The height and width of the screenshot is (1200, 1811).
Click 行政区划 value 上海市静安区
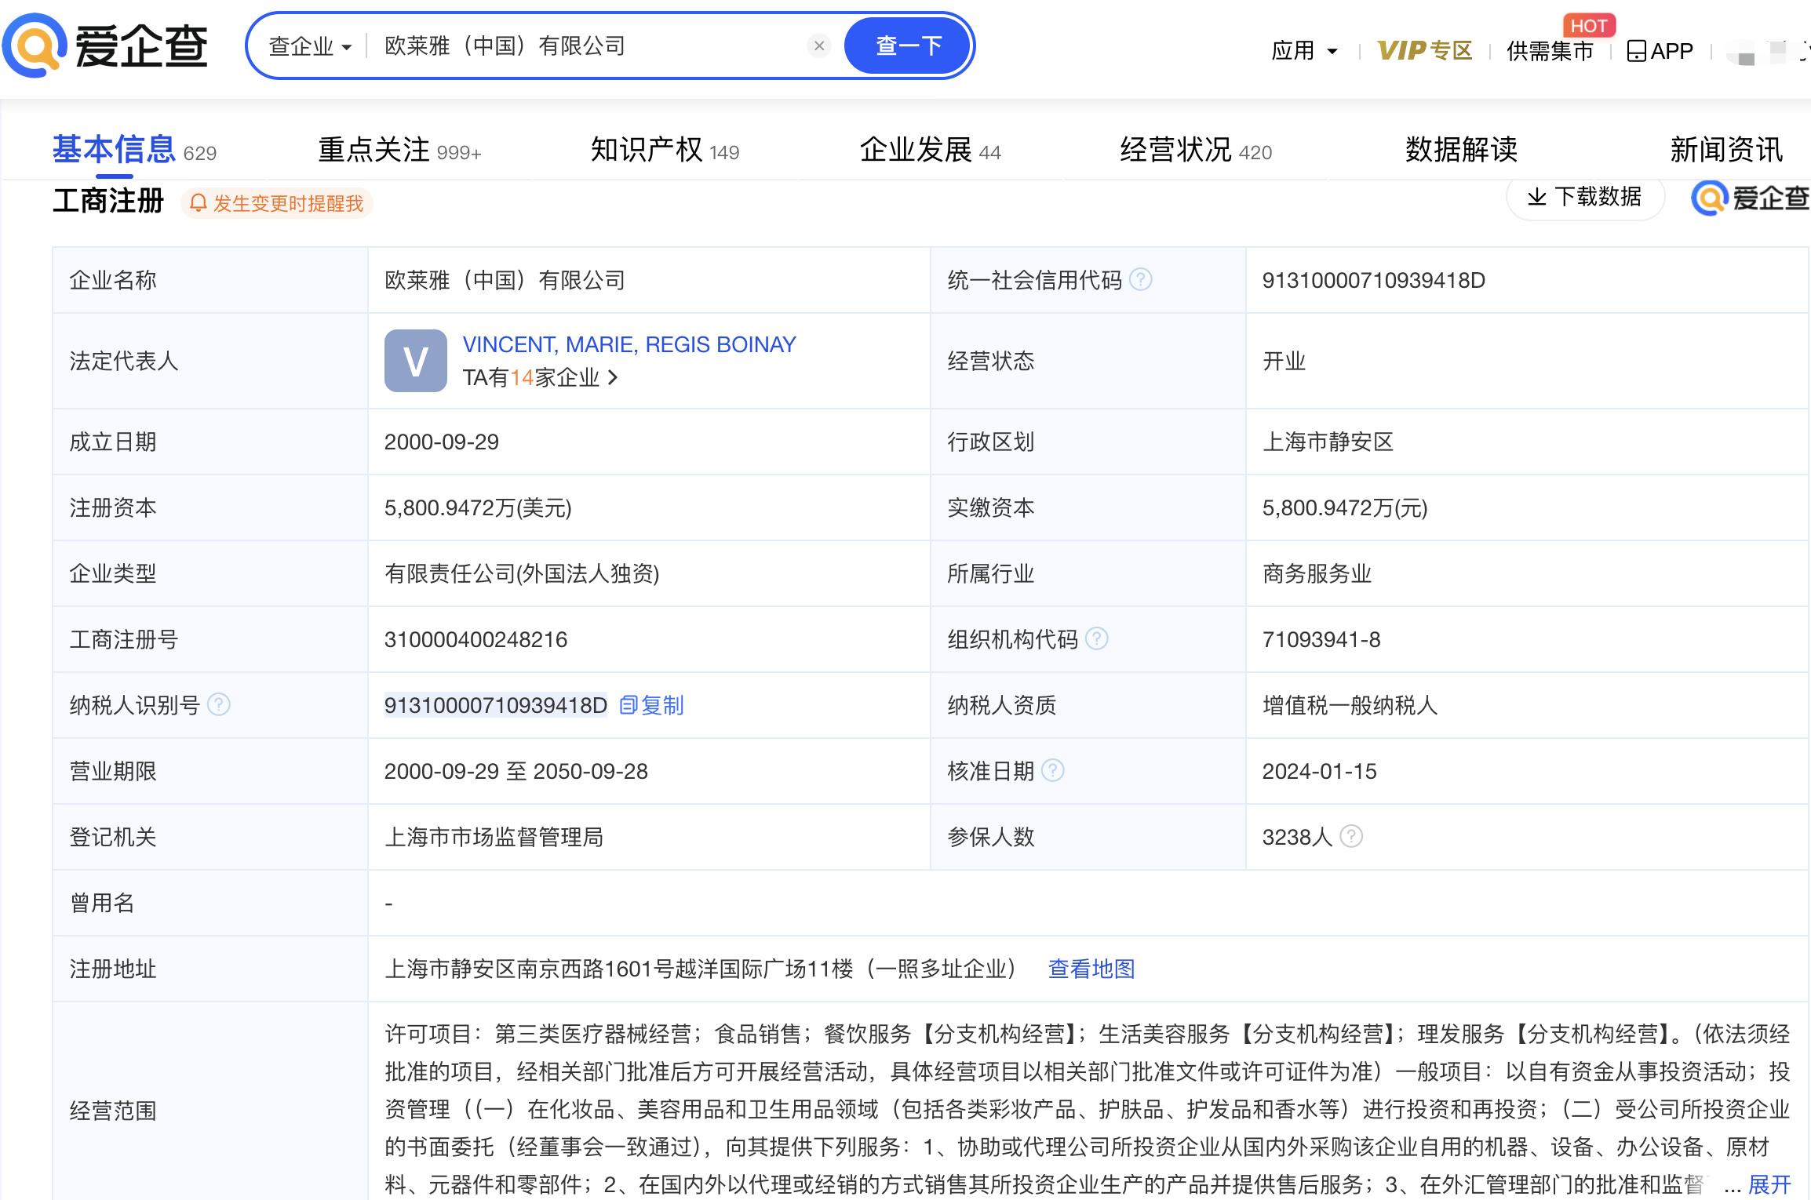[1328, 442]
